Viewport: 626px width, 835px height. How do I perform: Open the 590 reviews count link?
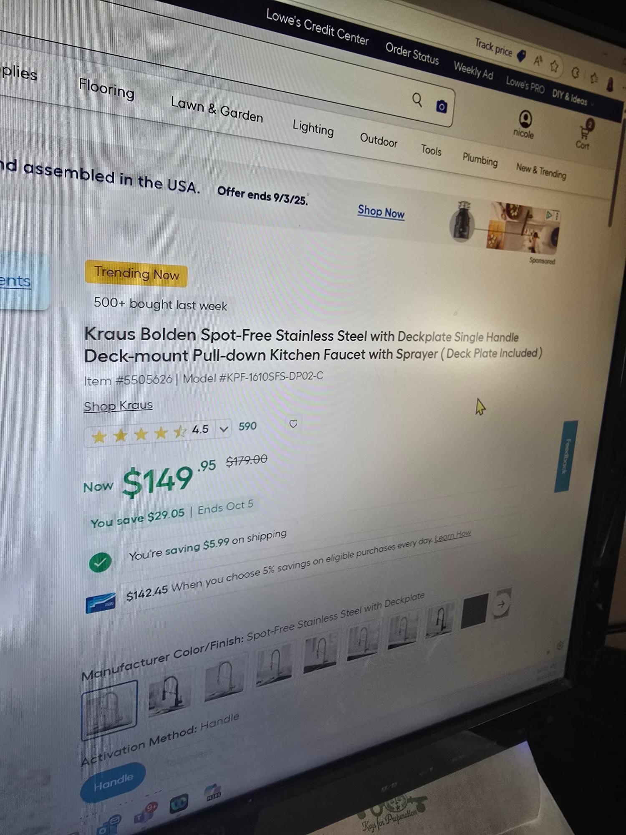[247, 426]
